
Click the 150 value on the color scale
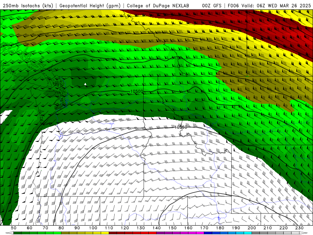[x=173, y=228]
